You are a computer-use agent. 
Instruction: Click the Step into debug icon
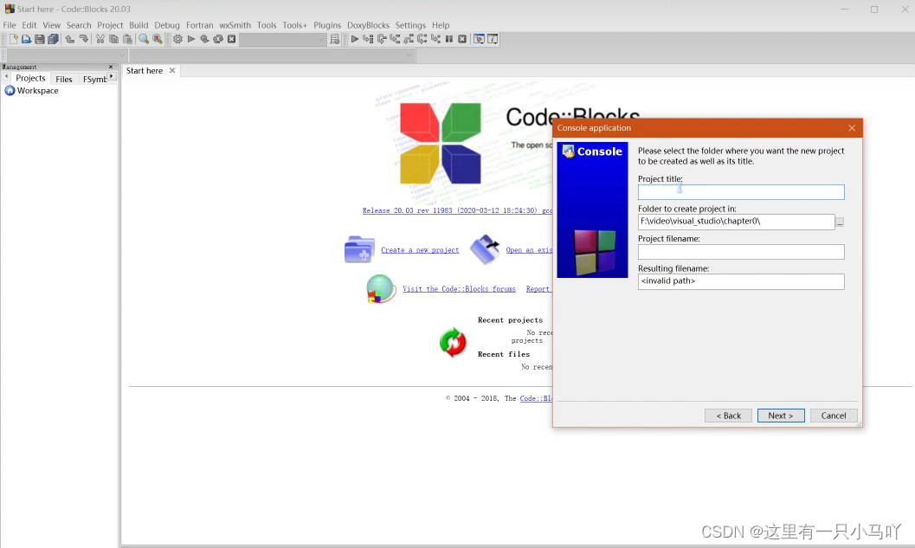395,39
